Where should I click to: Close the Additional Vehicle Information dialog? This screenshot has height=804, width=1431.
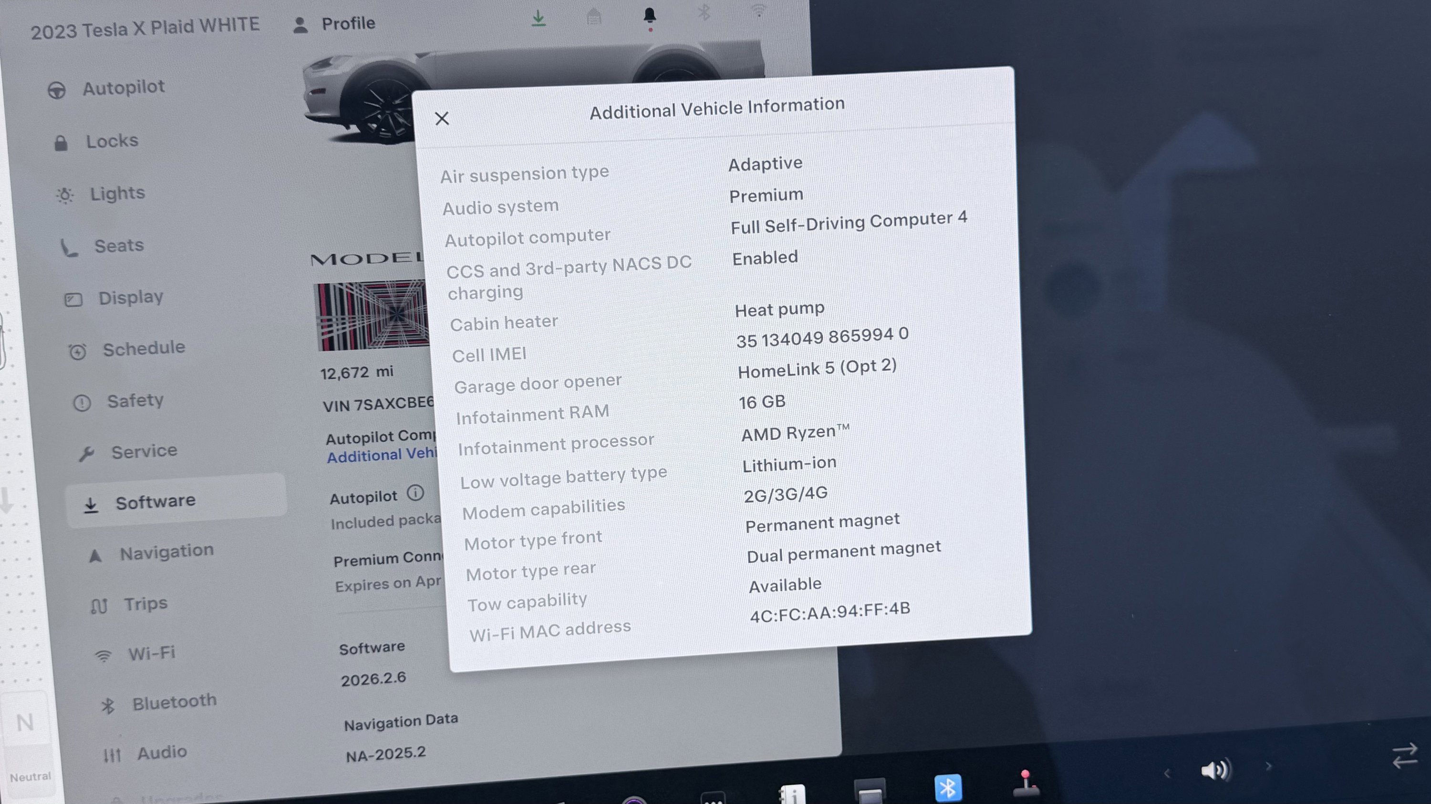tap(442, 118)
